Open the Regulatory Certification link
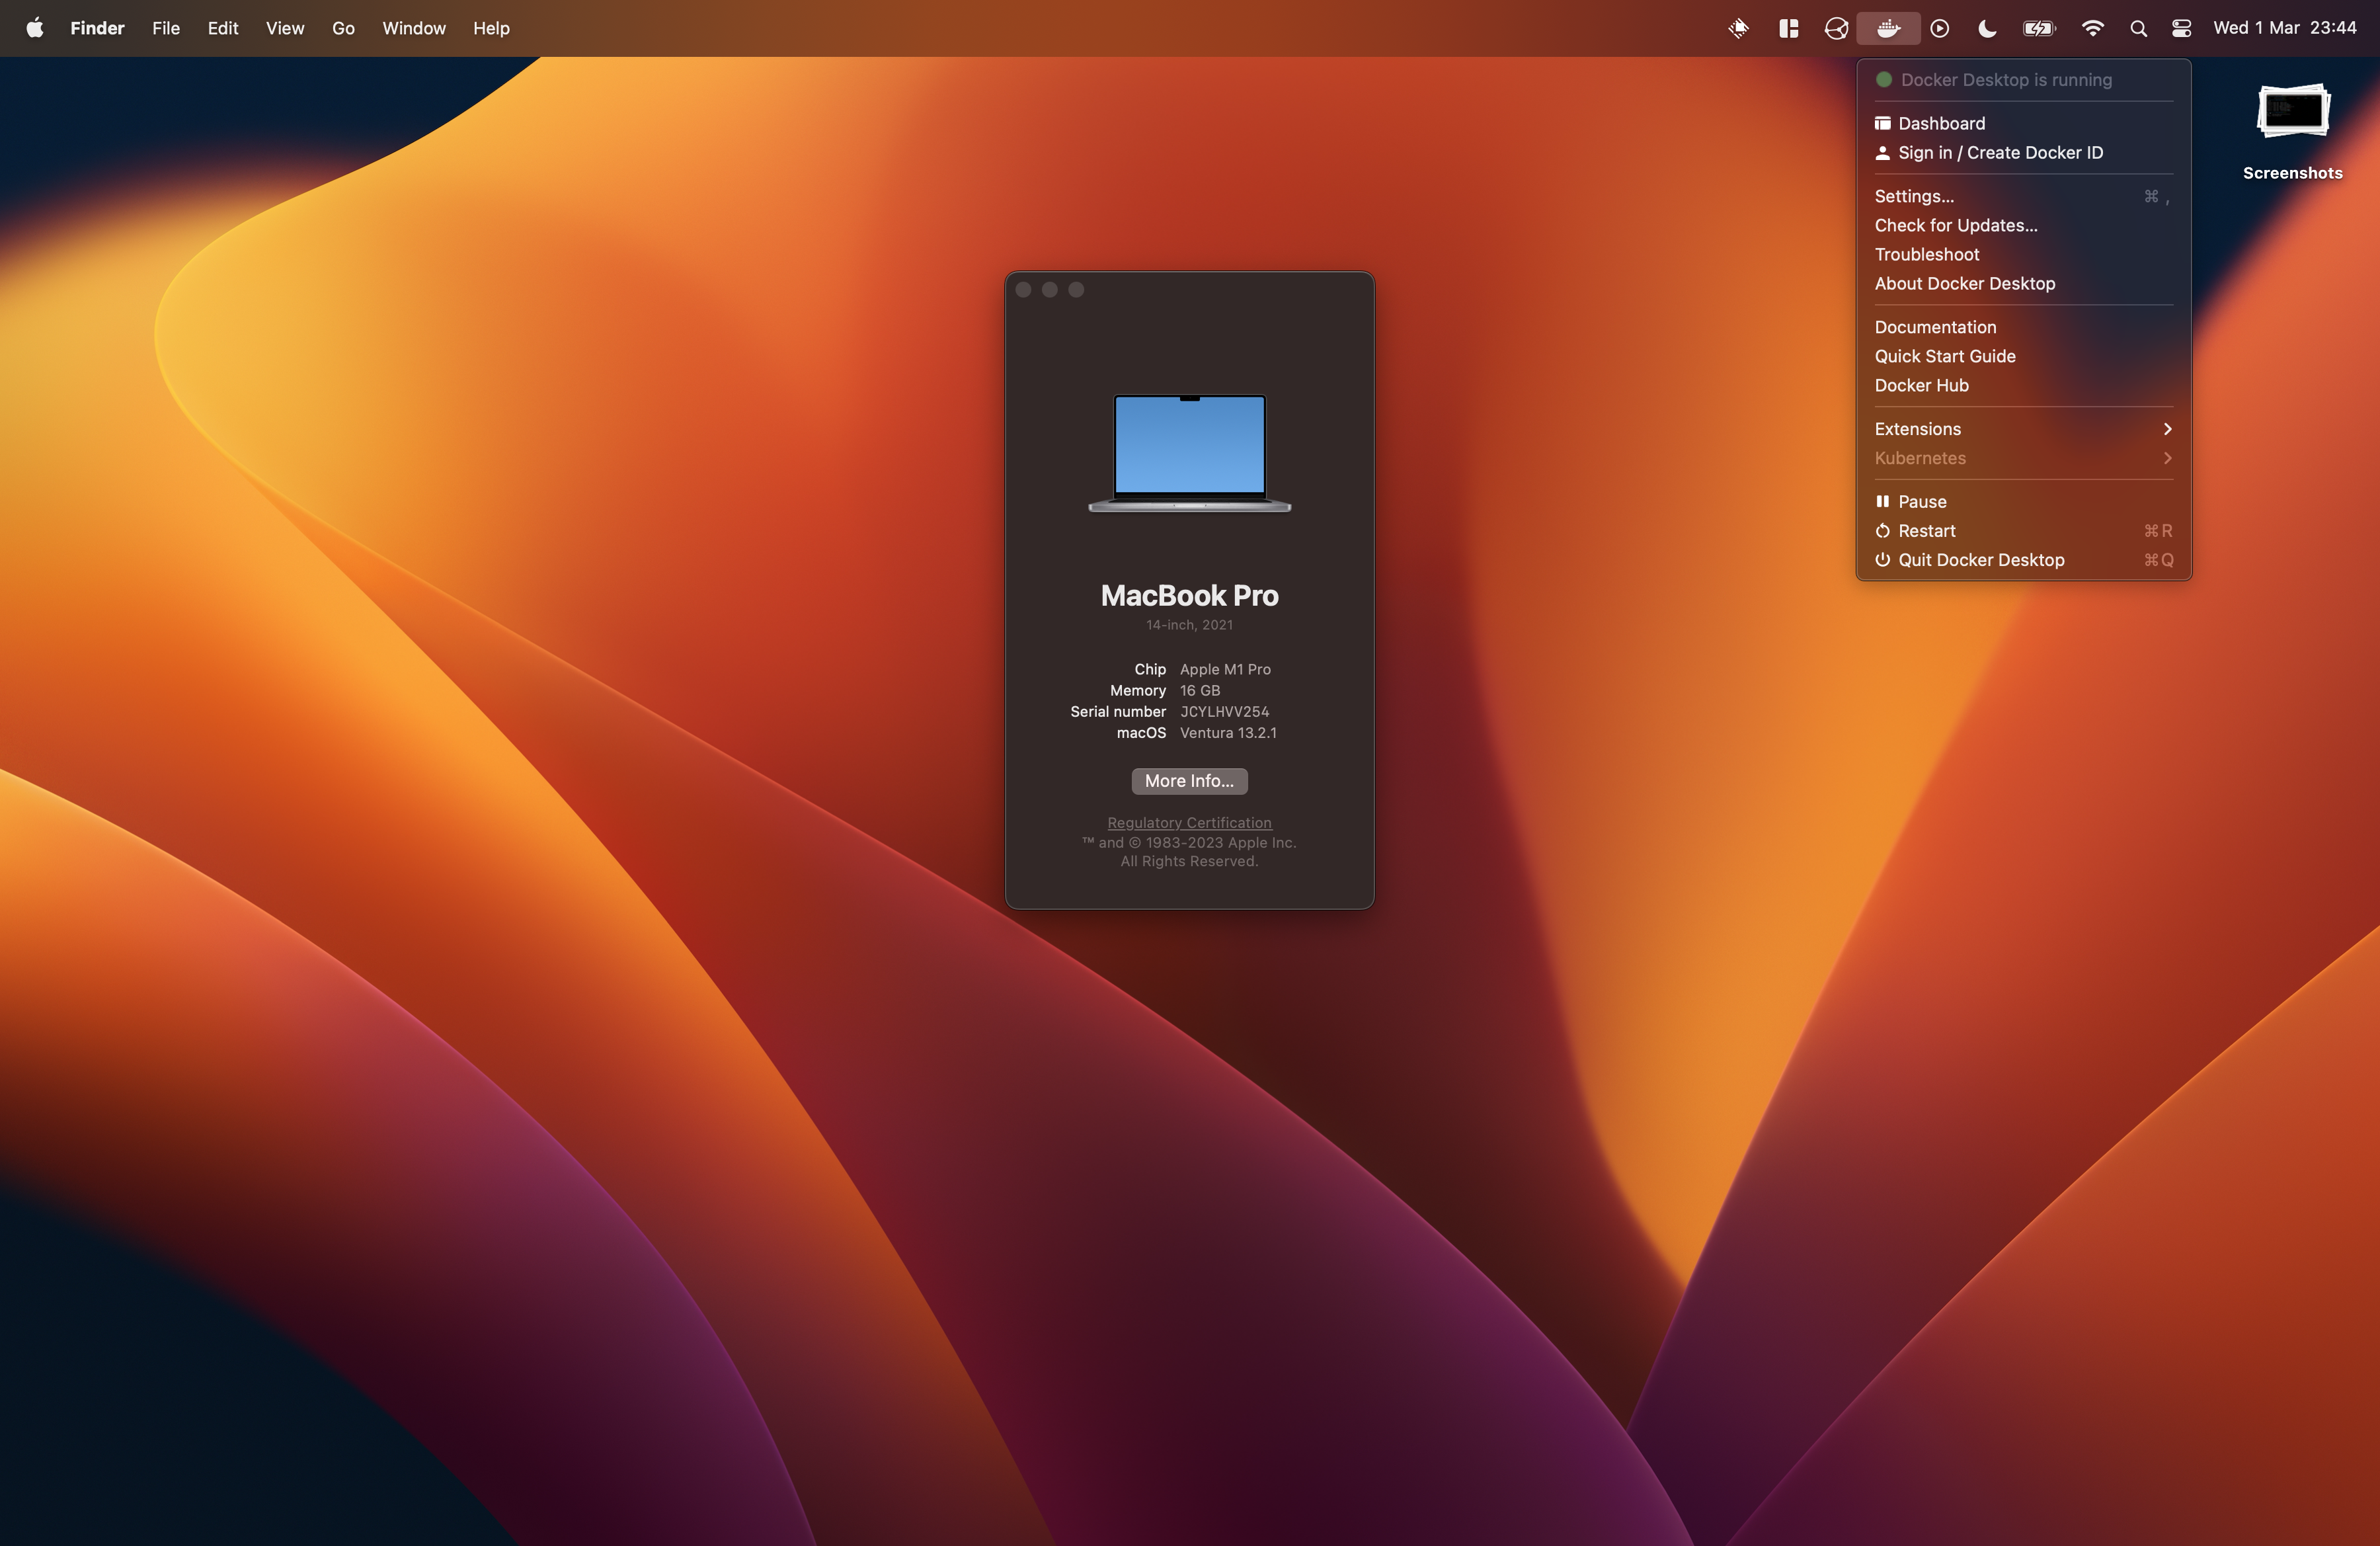Viewport: 2380px width, 1546px height. (x=1189, y=823)
